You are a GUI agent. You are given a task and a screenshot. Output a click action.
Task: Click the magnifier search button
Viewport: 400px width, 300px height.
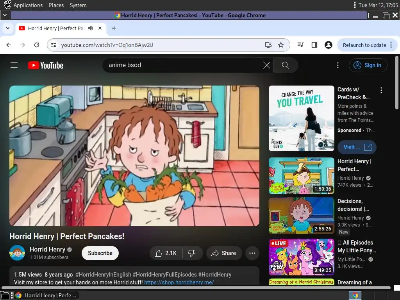(x=285, y=65)
